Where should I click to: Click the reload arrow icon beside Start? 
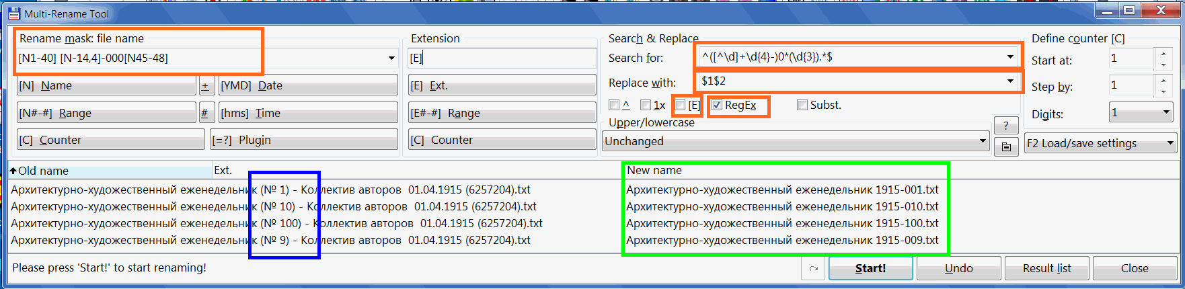tap(813, 268)
